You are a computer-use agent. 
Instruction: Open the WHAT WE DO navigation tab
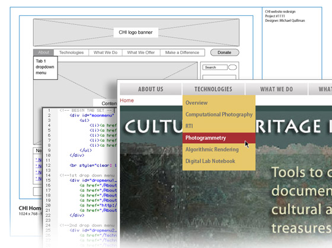pos(276,89)
